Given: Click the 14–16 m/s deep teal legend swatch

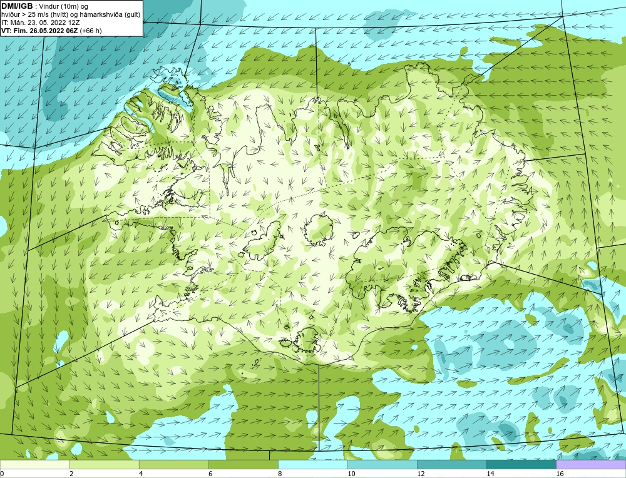Looking at the screenshot, I should click(521, 465).
